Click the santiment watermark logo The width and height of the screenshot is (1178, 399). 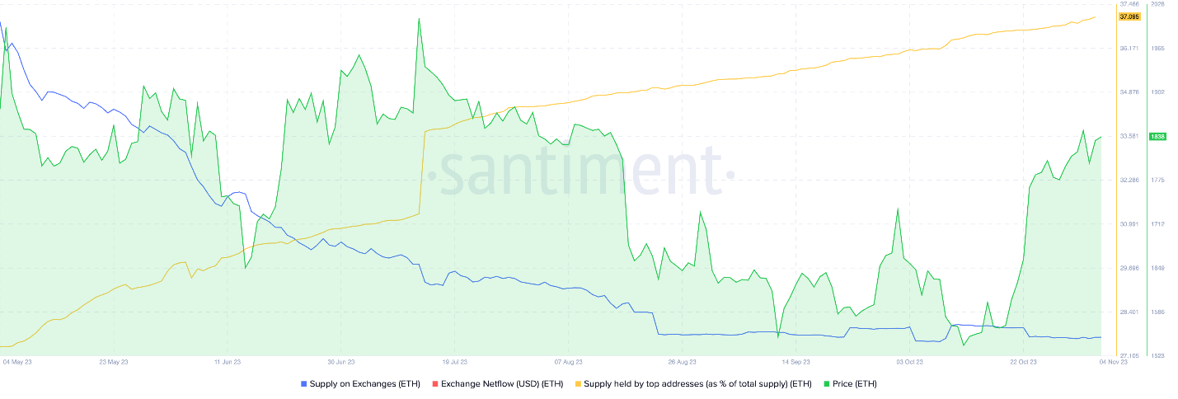coord(587,171)
